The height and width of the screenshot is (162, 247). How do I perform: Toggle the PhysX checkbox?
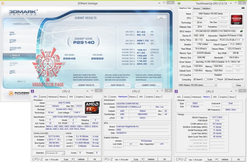[x=216, y=79]
